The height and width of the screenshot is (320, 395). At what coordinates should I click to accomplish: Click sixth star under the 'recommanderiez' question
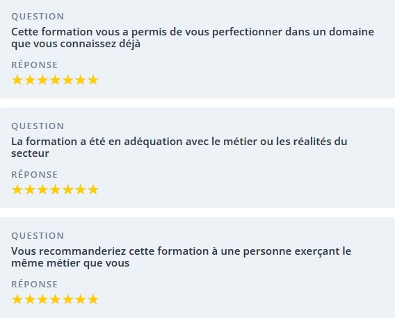tap(81, 299)
